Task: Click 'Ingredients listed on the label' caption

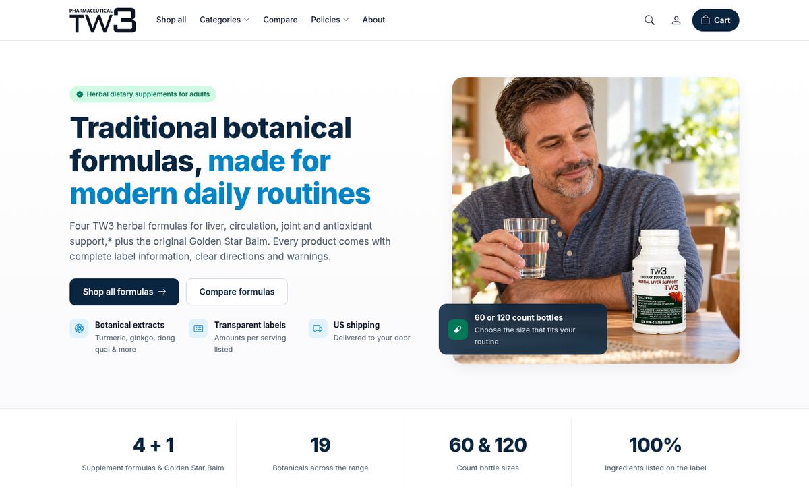Action: pos(655,468)
